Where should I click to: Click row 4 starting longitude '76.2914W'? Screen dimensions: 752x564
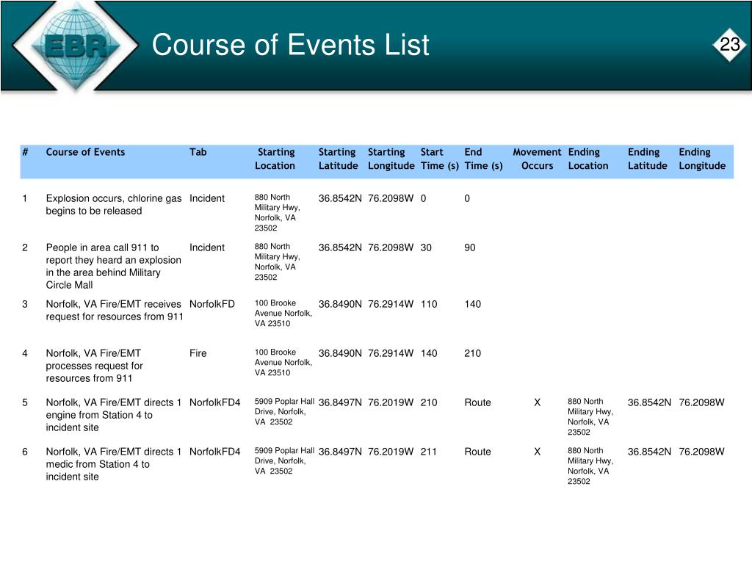[391, 353]
